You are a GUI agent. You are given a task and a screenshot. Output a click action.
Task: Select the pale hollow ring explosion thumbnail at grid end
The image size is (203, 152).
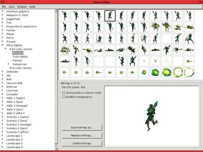(189, 73)
